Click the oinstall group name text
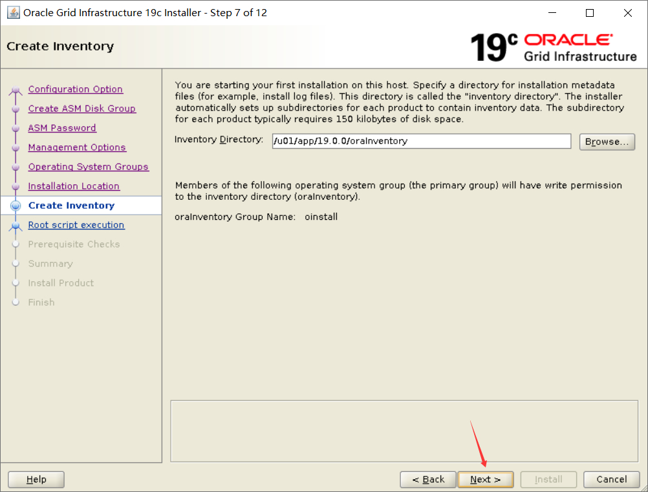The width and height of the screenshot is (648, 492). [x=321, y=217]
